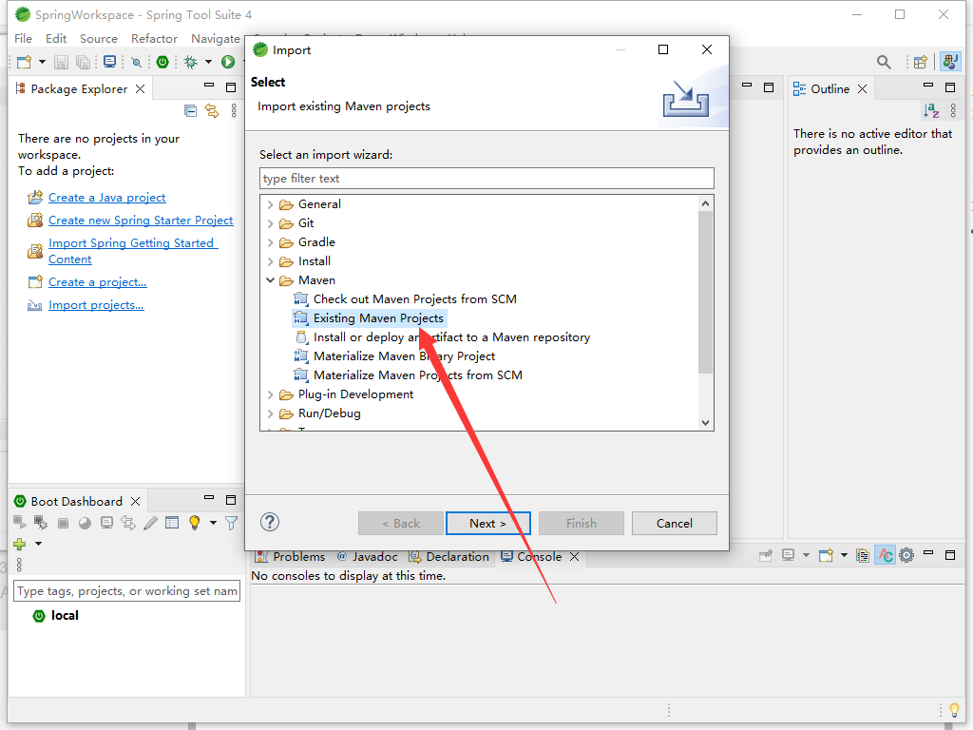Collapse the Maven folder in import wizard
This screenshot has width=973, height=730.
click(x=270, y=280)
